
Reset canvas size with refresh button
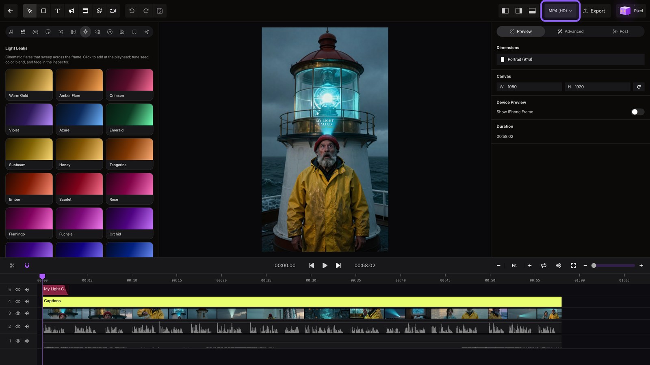tap(639, 87)
